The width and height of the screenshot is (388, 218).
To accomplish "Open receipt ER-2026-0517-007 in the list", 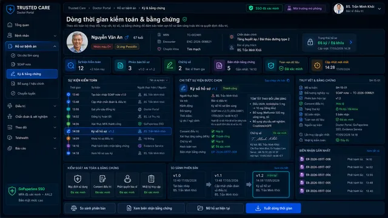I will [x=339, y=167].
